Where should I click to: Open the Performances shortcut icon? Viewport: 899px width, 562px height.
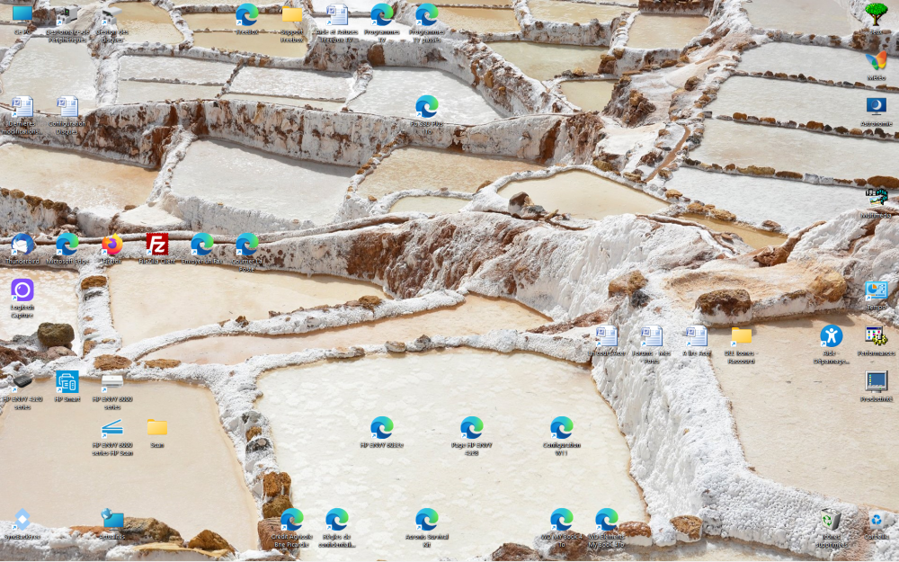click(x=876, y=336)
